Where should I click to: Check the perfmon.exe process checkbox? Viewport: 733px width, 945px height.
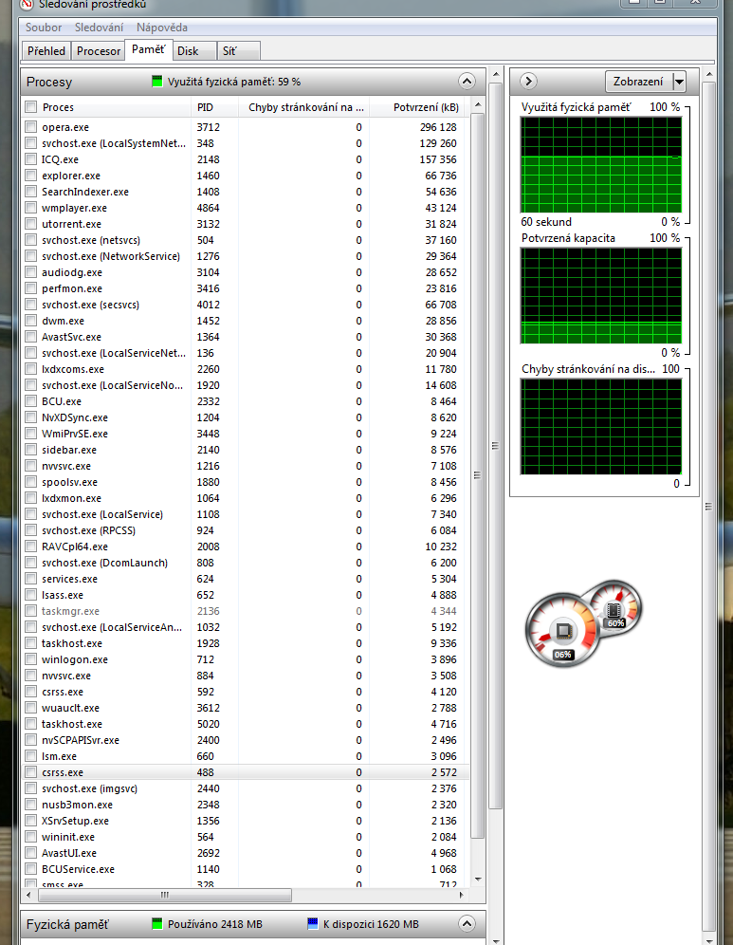tap(30, 288)
